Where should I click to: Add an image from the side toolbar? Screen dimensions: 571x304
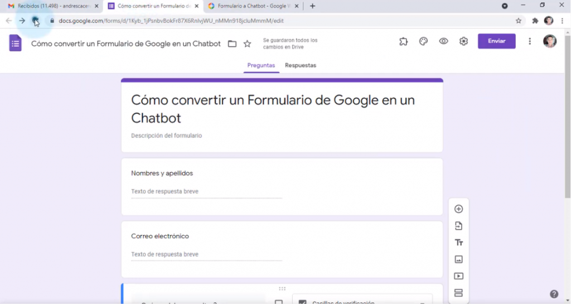(458, 259)
